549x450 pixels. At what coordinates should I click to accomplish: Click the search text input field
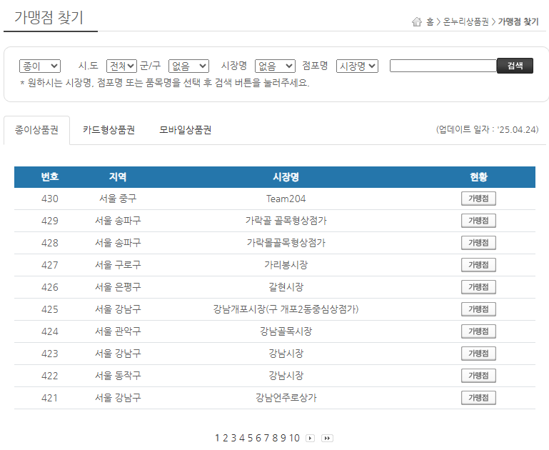443,66
